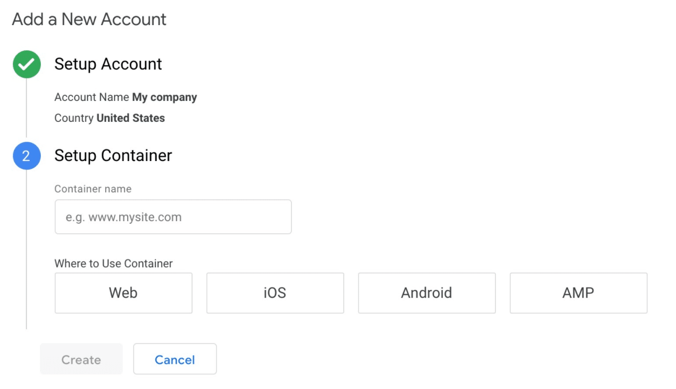Pick Android as the container platform
Image resolution: width=676 pixels, height=389 pixels.
pos(426,293)
